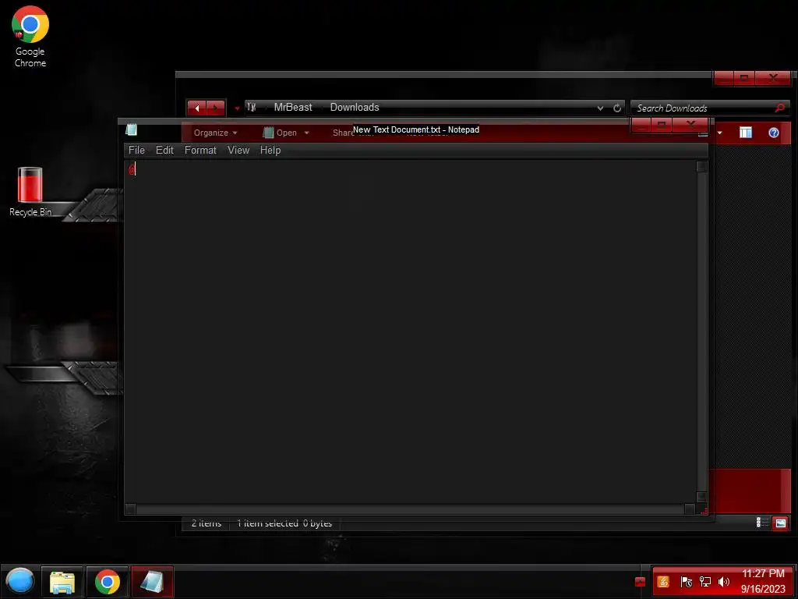Refresh the Downloads folder
Image resolution: width=798 pixels, height=599 pixels.
tap(617, 108)
